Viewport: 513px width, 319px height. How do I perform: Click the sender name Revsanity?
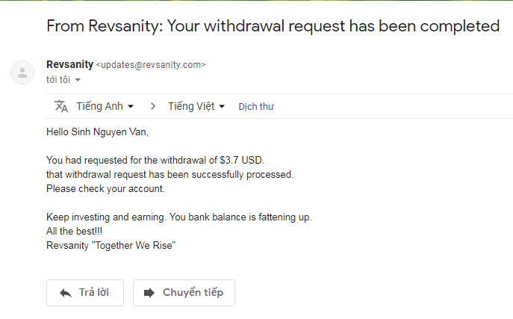[69, 65]
